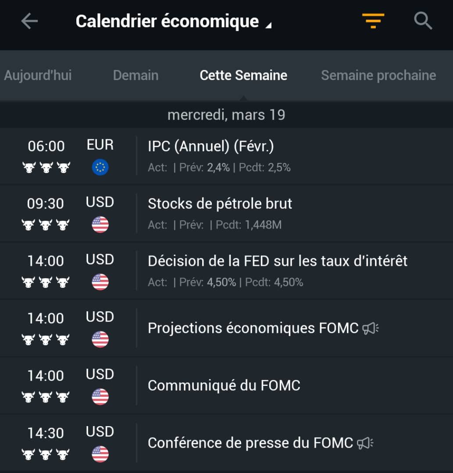Tap the US flag beside Stocks de pétrole brut
453x473 pixels.
point(100,225)
